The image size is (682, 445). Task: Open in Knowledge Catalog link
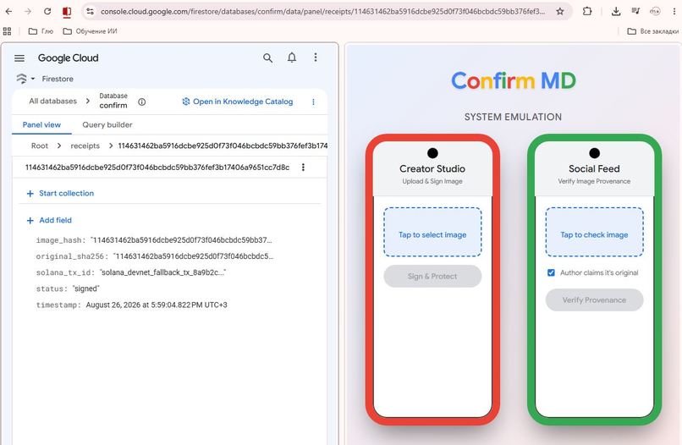(238, 102)
